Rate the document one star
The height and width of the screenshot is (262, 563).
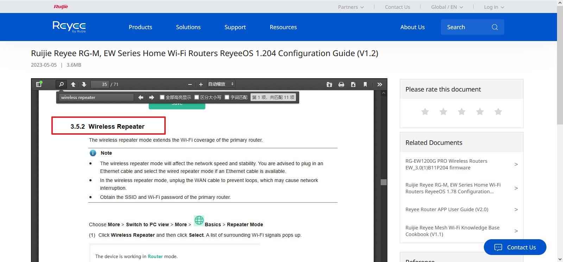click(425, 112)
